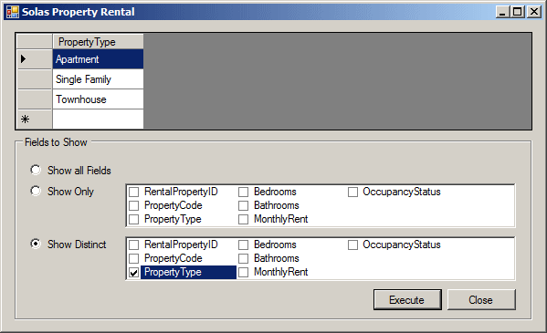
Task: Check RentalPropertyID in Show Distinct list
Action: tap(134, 245)
